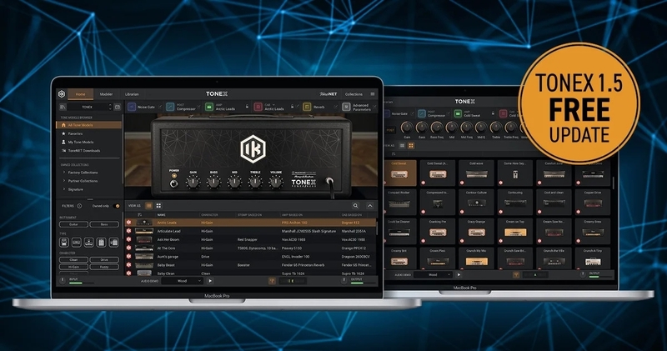Play the audio demo in the front window
This screenshot has height=351, width=667.
[x=210, y=281]
